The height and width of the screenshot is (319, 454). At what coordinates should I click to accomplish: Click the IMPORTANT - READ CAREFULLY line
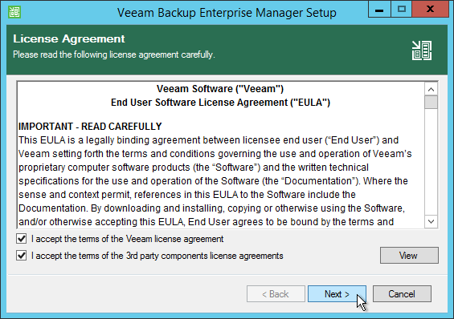(90, 127)
